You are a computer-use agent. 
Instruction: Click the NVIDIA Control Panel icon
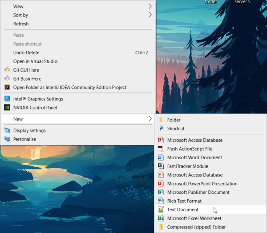point(7,108)
